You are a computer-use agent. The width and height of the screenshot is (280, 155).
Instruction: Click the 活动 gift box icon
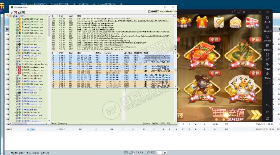click(x=202, y=22)
